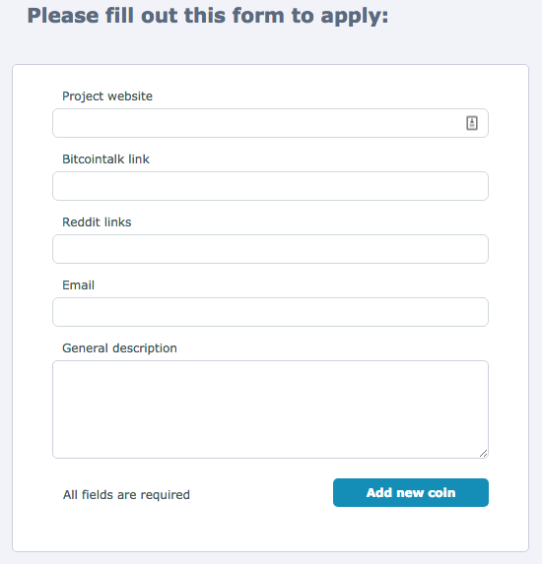Click the word coin on the blue button
This screenshot has height=564, width=542.
441,493
